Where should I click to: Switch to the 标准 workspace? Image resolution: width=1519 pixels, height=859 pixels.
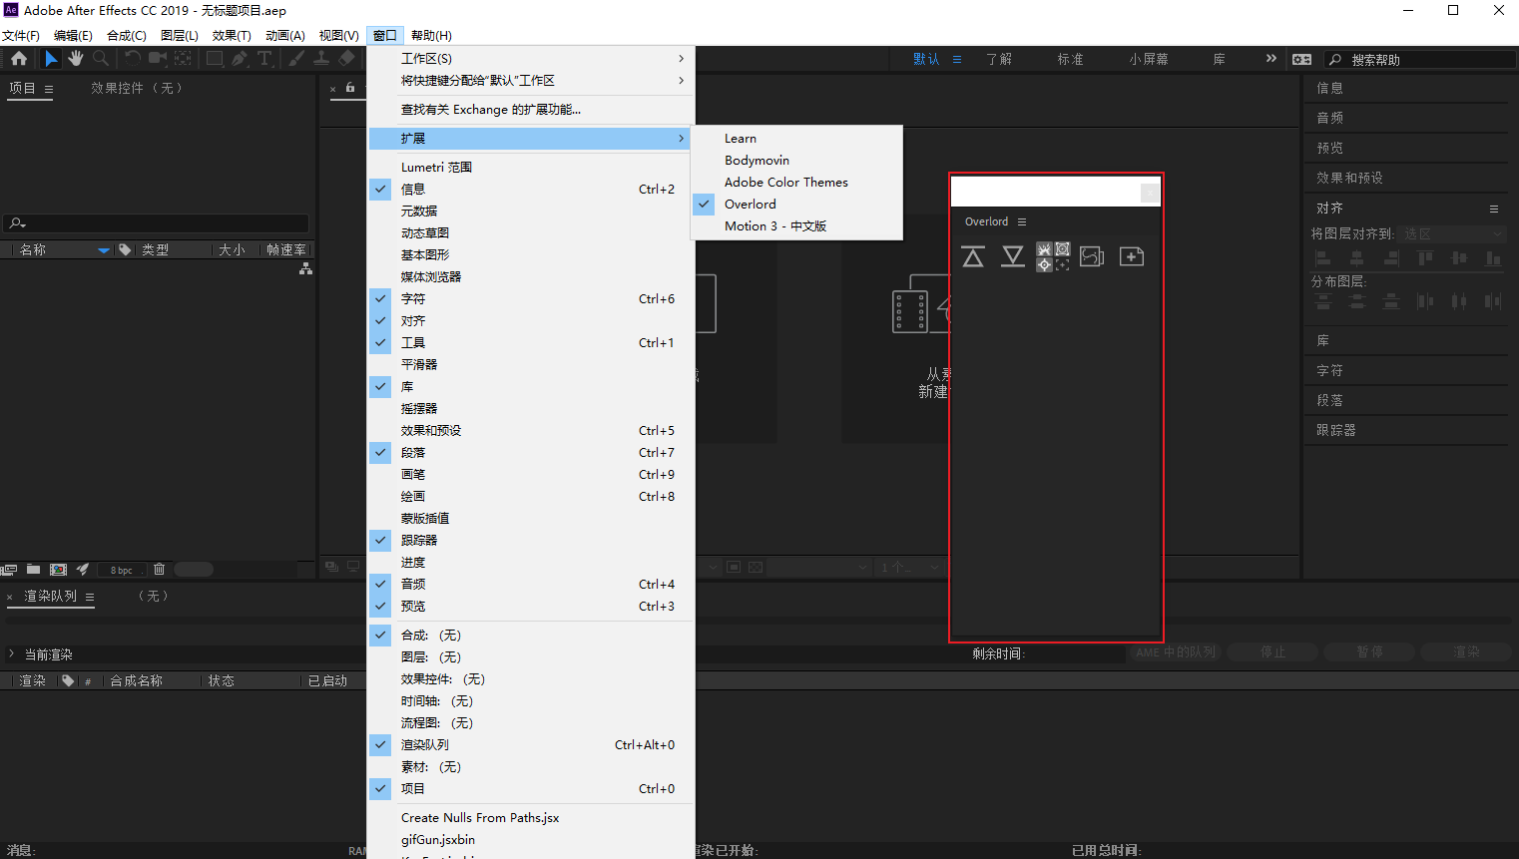[x=1071, y=59]
